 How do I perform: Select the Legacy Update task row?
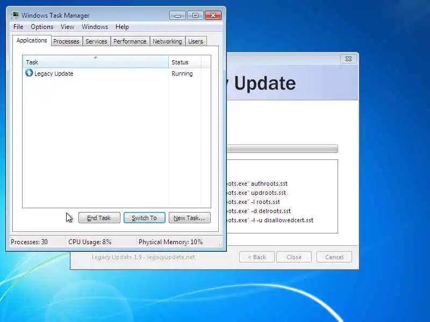click(x=117, y=74)
